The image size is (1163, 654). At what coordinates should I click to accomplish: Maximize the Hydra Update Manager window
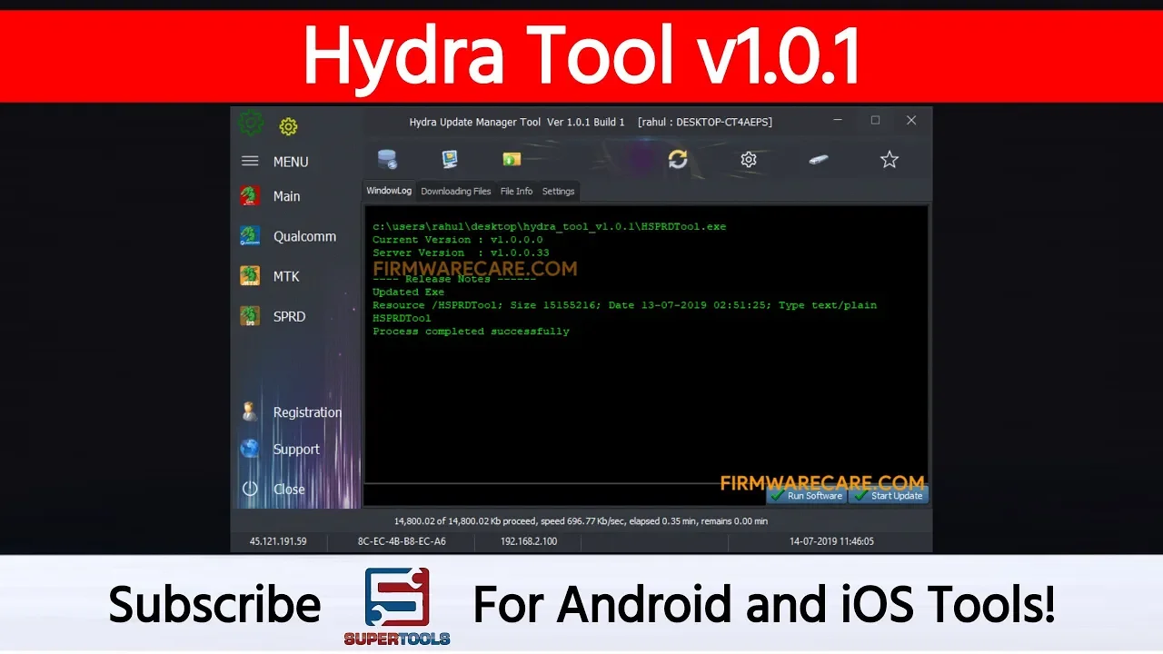pyautogui.click(x=875, y=120)
